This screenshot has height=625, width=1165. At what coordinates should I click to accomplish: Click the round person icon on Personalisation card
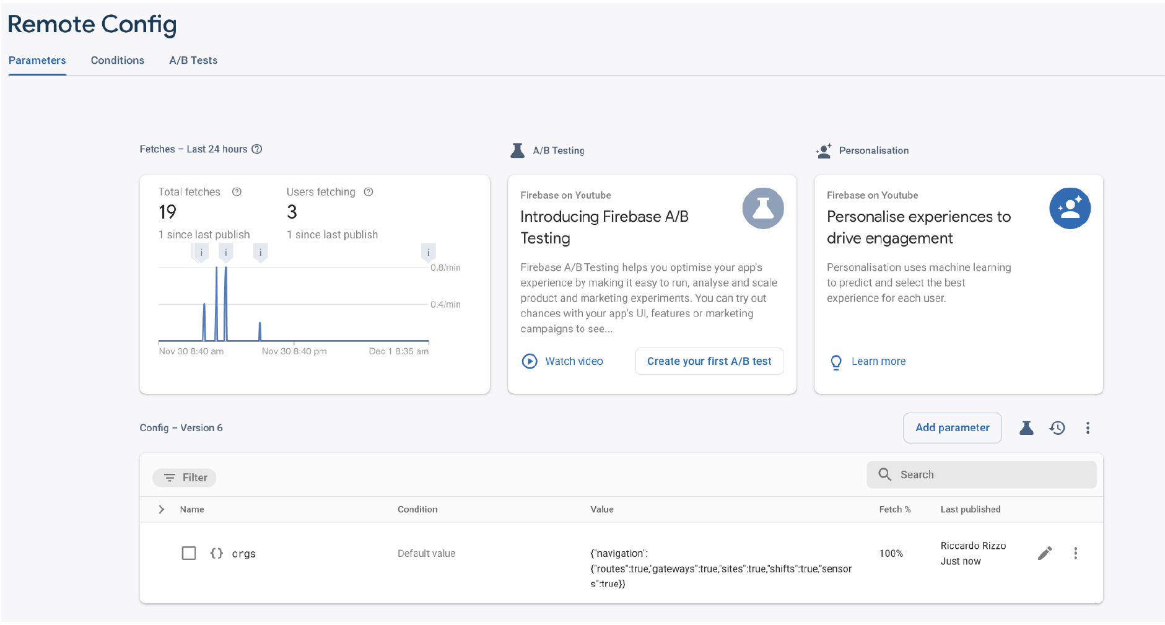1070,208
